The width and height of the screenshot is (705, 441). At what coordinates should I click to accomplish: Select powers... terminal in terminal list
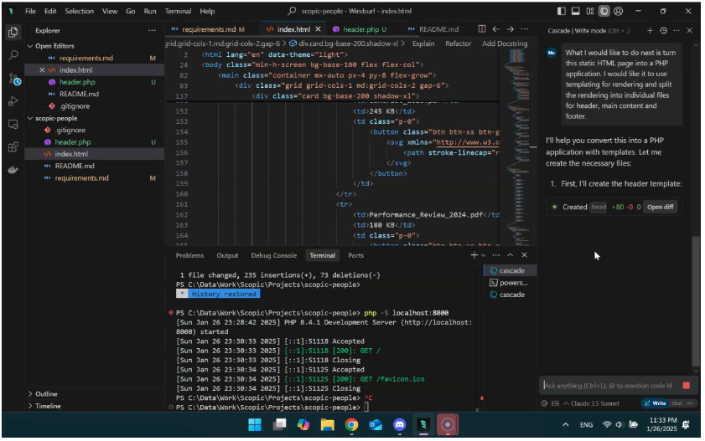click(x=510, y=283)
